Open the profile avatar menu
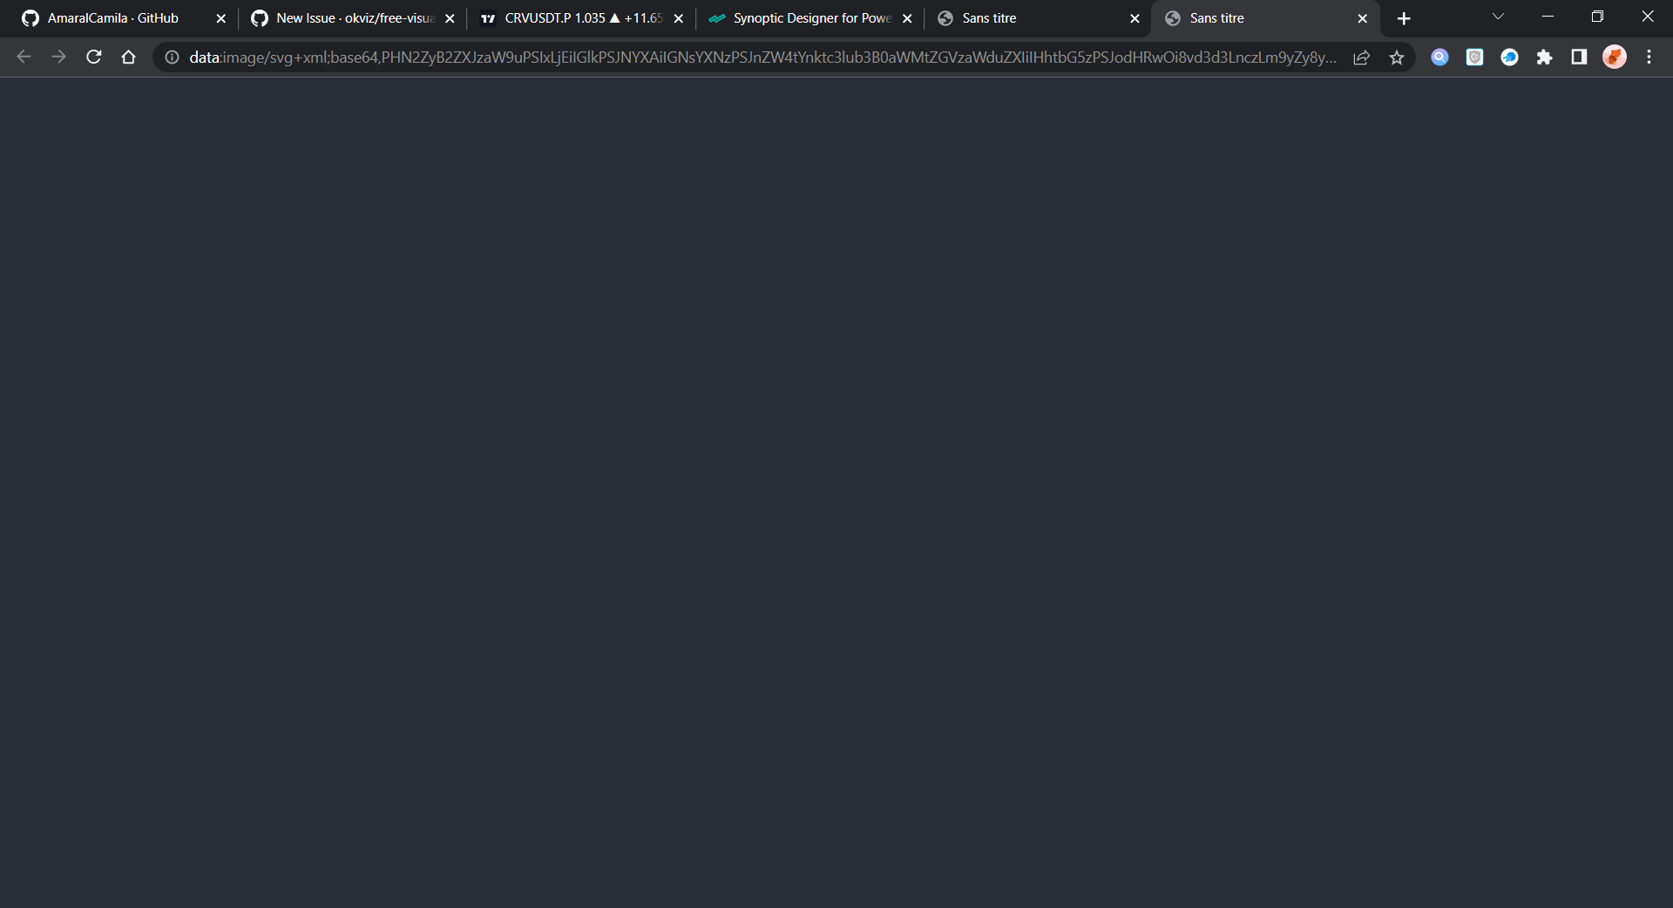1673x908 pixels. (1615, 57)
